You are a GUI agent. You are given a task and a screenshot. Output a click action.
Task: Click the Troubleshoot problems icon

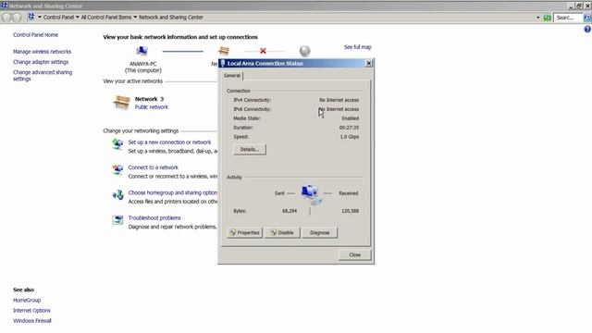coord(117,220)
